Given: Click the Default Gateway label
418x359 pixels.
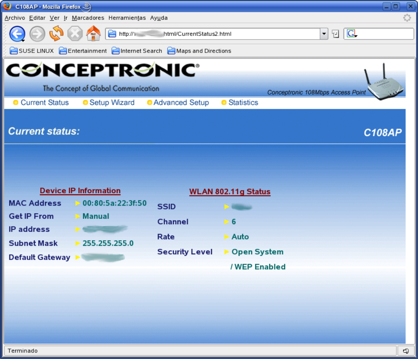Looking at the screenshot, I should coord(40,257).
